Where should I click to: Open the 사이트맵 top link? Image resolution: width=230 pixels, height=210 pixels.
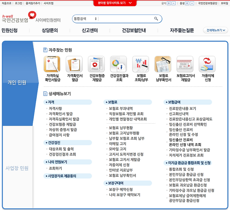pyautogui.click(x=49, y=3)
